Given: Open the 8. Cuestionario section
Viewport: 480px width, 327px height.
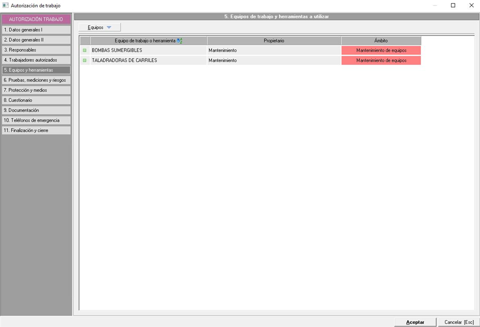Looking at the screenshot, I should 36,100.
